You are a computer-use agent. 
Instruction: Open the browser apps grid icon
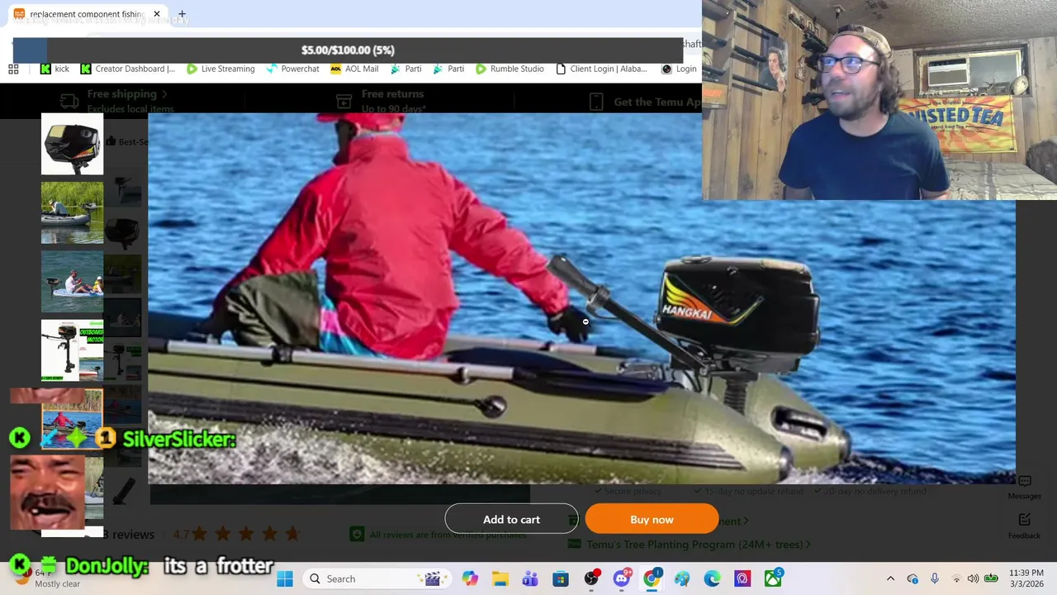pos(13,69)
